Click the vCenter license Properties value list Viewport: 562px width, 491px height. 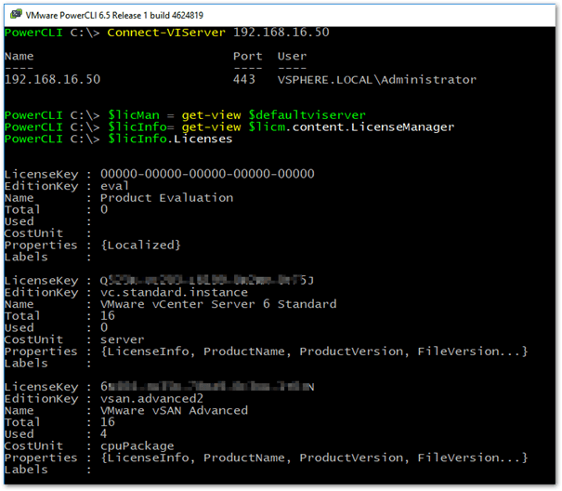[x=314, y=352]
